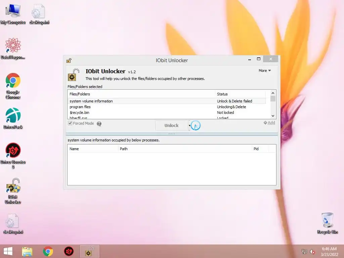344x258 pixels.
Task: Open the Unlock button dropdown arrow
Action: pos(189,126)
